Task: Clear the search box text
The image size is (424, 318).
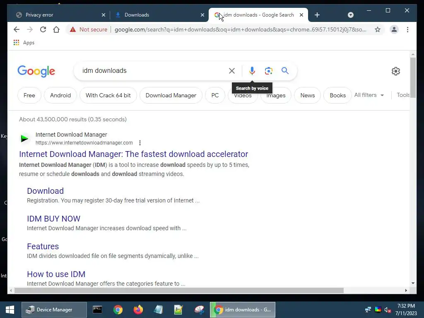Action: click(x=232, y=71)
